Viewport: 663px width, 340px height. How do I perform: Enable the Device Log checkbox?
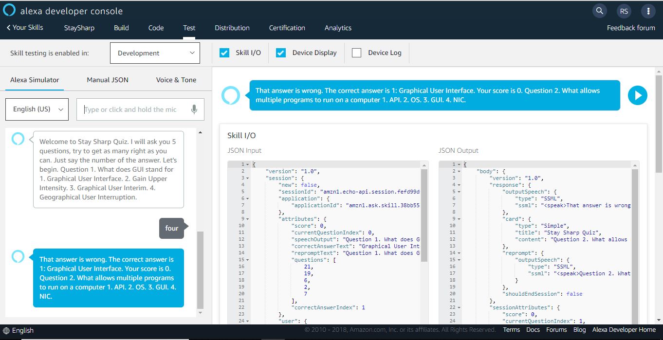[x=356, y=53]
